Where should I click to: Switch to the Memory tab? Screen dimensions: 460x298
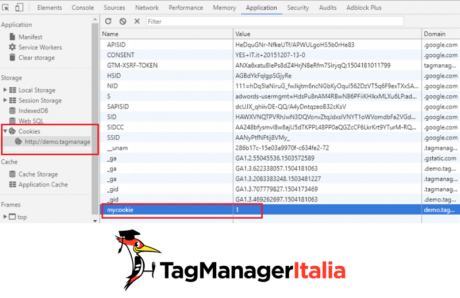(224, 7)
